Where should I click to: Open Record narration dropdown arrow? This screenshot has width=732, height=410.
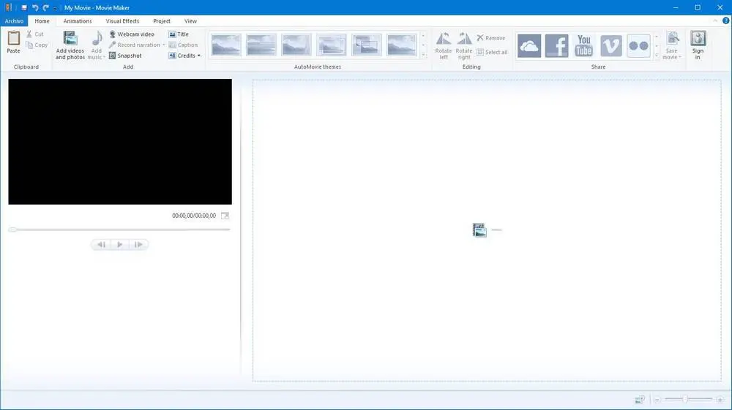click(164, 45)
